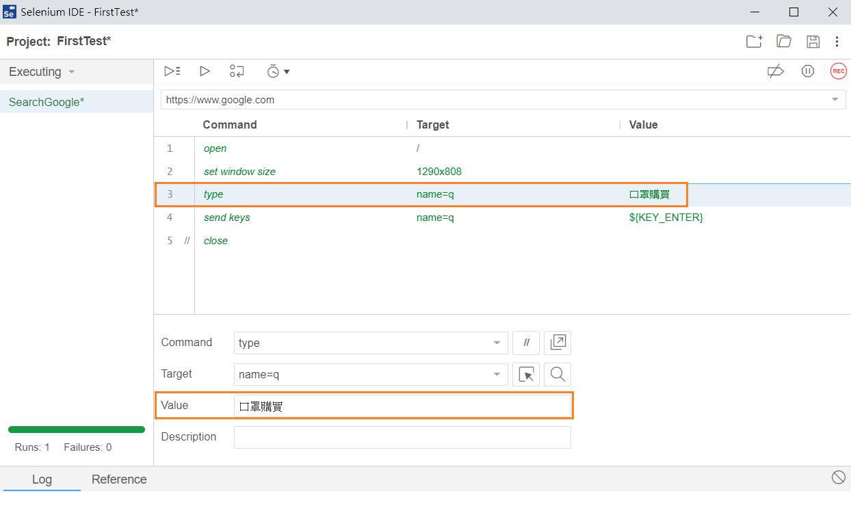Expand the Target field dropdown

pyautogui.click(x=497, y=374)
